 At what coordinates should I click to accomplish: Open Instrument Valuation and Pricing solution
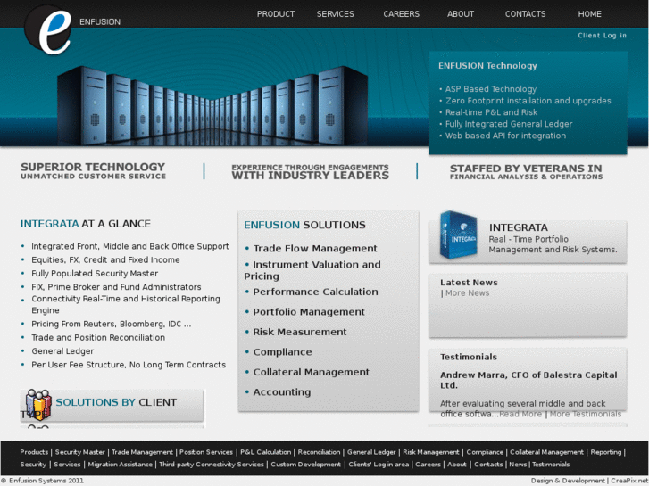coord(312,270)
